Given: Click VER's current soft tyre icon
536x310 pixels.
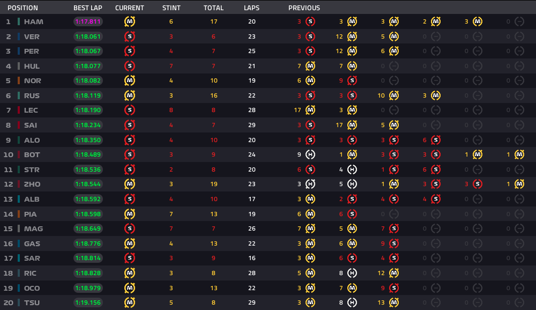Looking at the screenshot, I should pyautogui.click(x=130, y=36).
